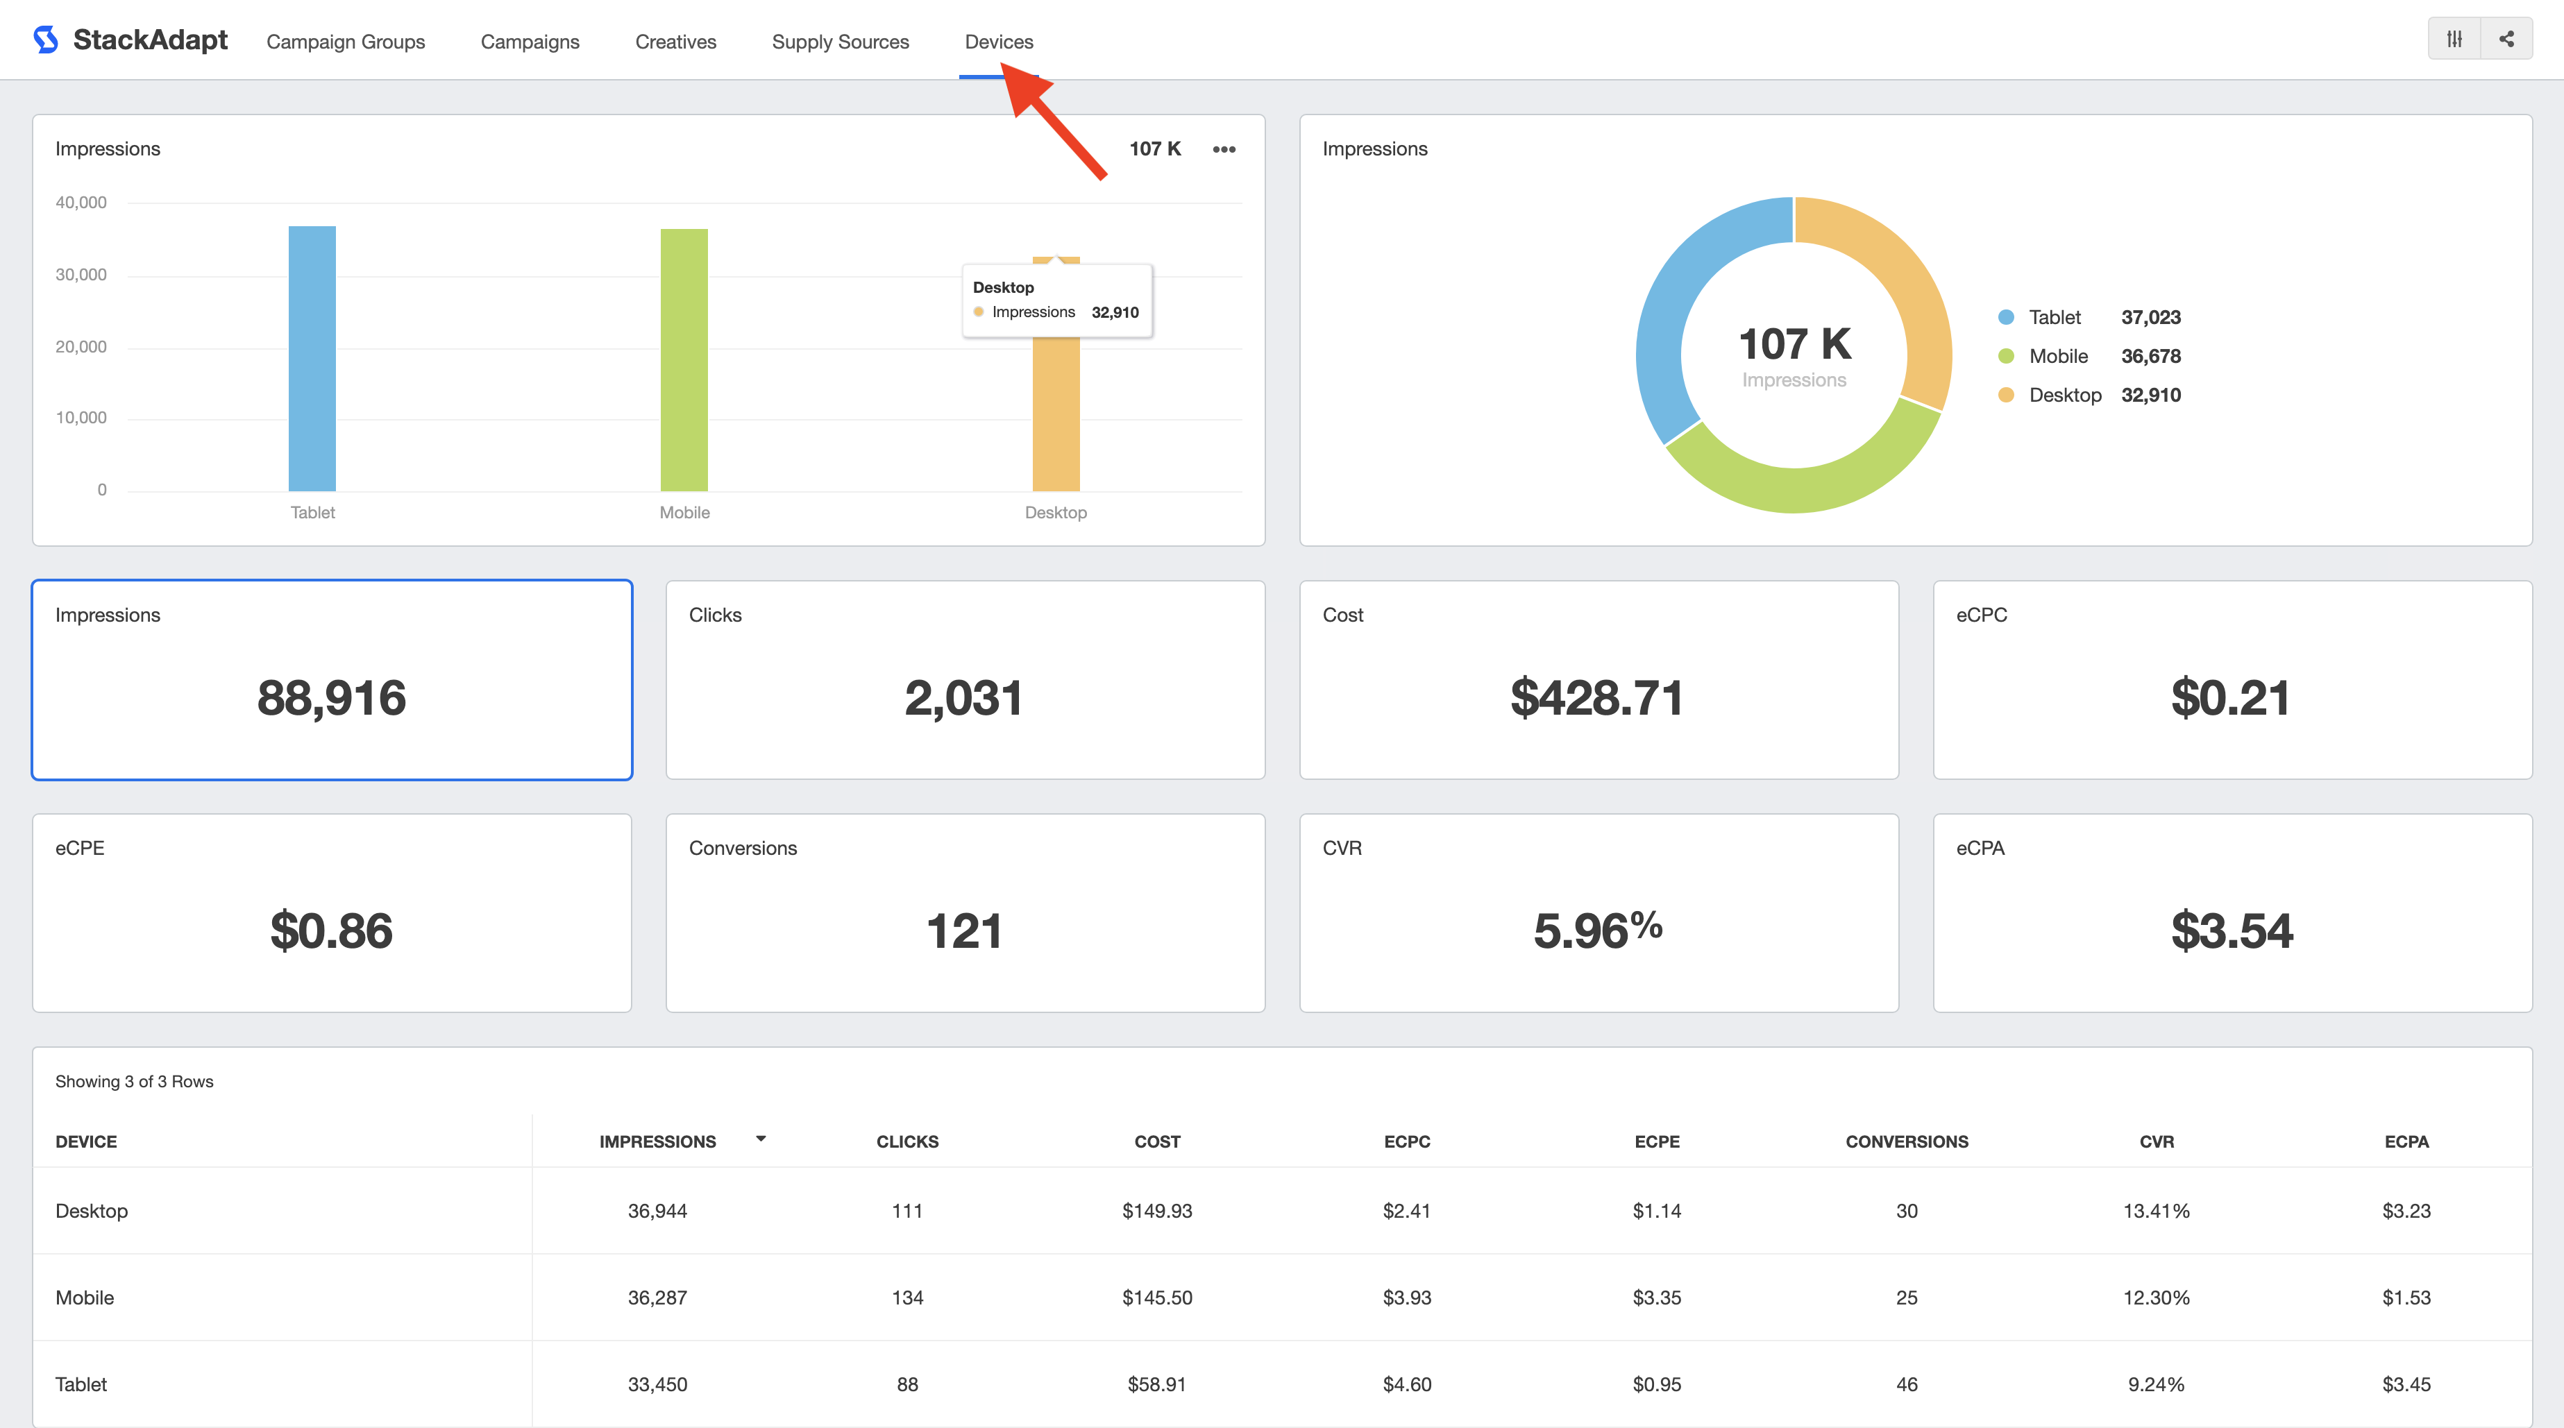Screen dimensions: 2564x1428
Task: Click the Supply Sources navigation link
Action: [841, 39]
